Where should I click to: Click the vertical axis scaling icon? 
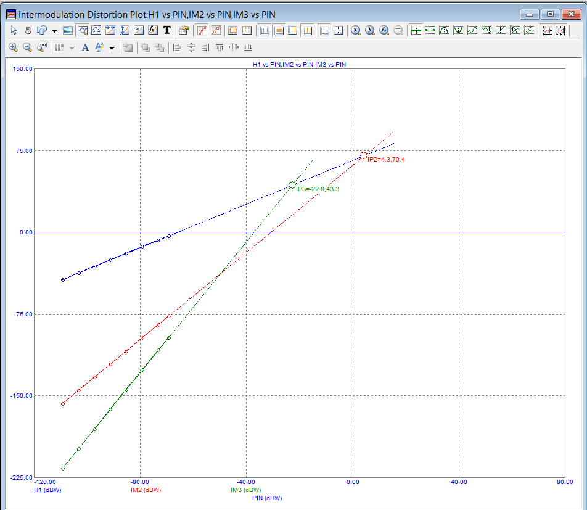click(x=125, y=30)
